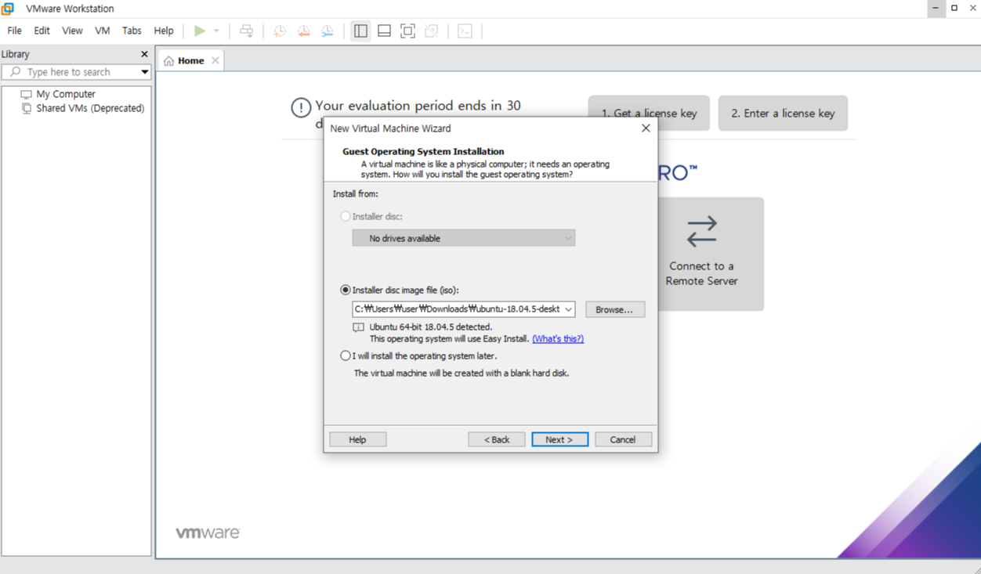Close the New Virtual Machine Wizard dialog
This screenshot has width=981, height=574.
click(646, 128)
